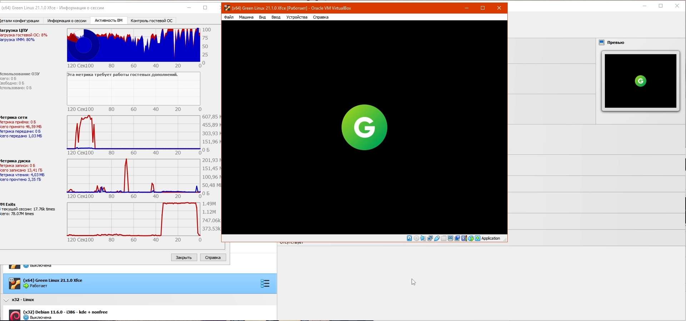Open the audio settings status icon
Screen dimensions: 686x321
coord(423,239)
